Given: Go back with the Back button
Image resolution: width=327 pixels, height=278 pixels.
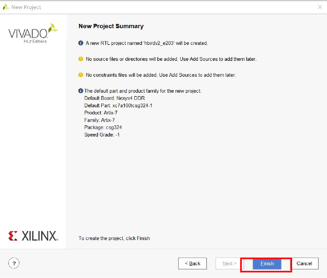Looking at the screenshot, I should click(x=193, y=263).
